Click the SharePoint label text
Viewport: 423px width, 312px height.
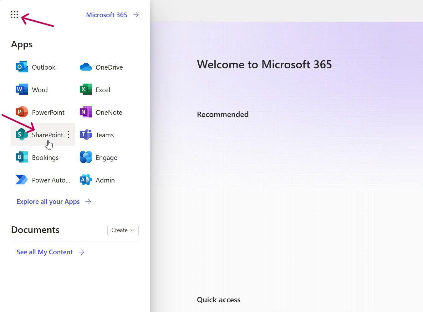(x=48, y=135)
